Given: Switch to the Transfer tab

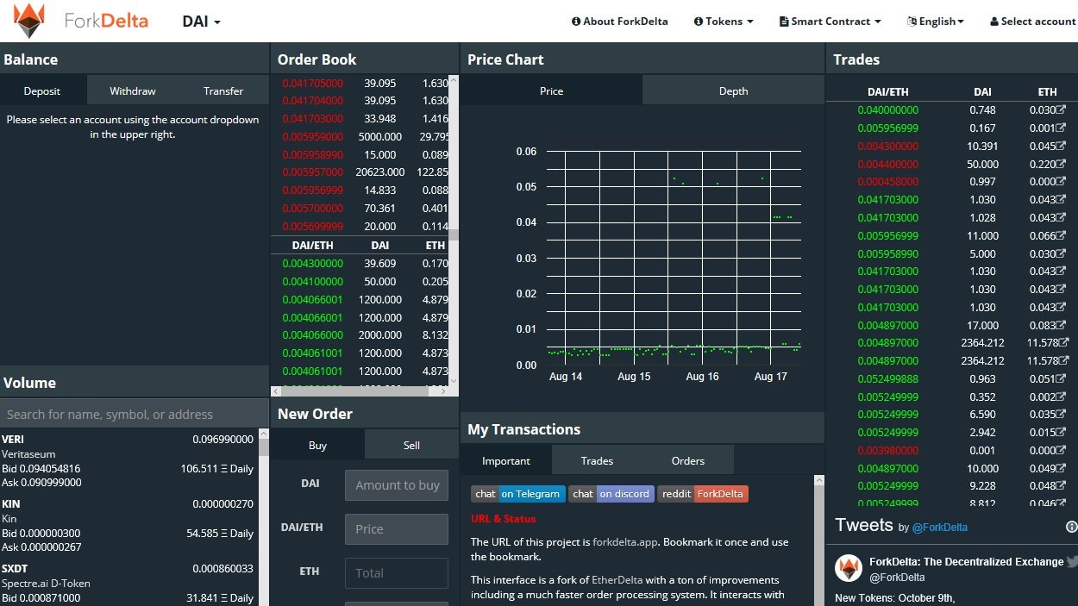Looking at the screenshot, I should (223, 91).
